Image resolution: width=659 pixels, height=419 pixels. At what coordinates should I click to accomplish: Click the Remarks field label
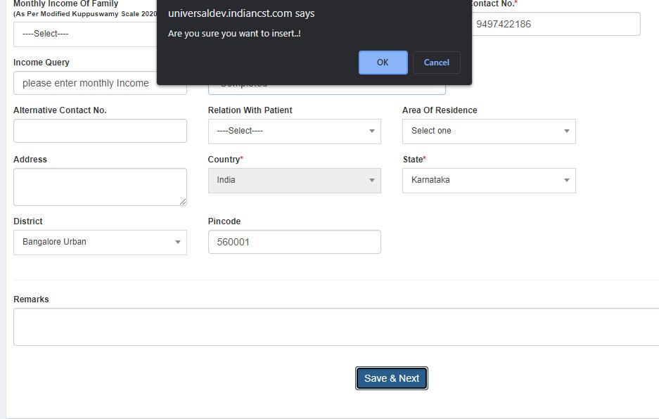[31, 299]
